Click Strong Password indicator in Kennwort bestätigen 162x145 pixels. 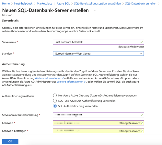click(x=130, y=131)
